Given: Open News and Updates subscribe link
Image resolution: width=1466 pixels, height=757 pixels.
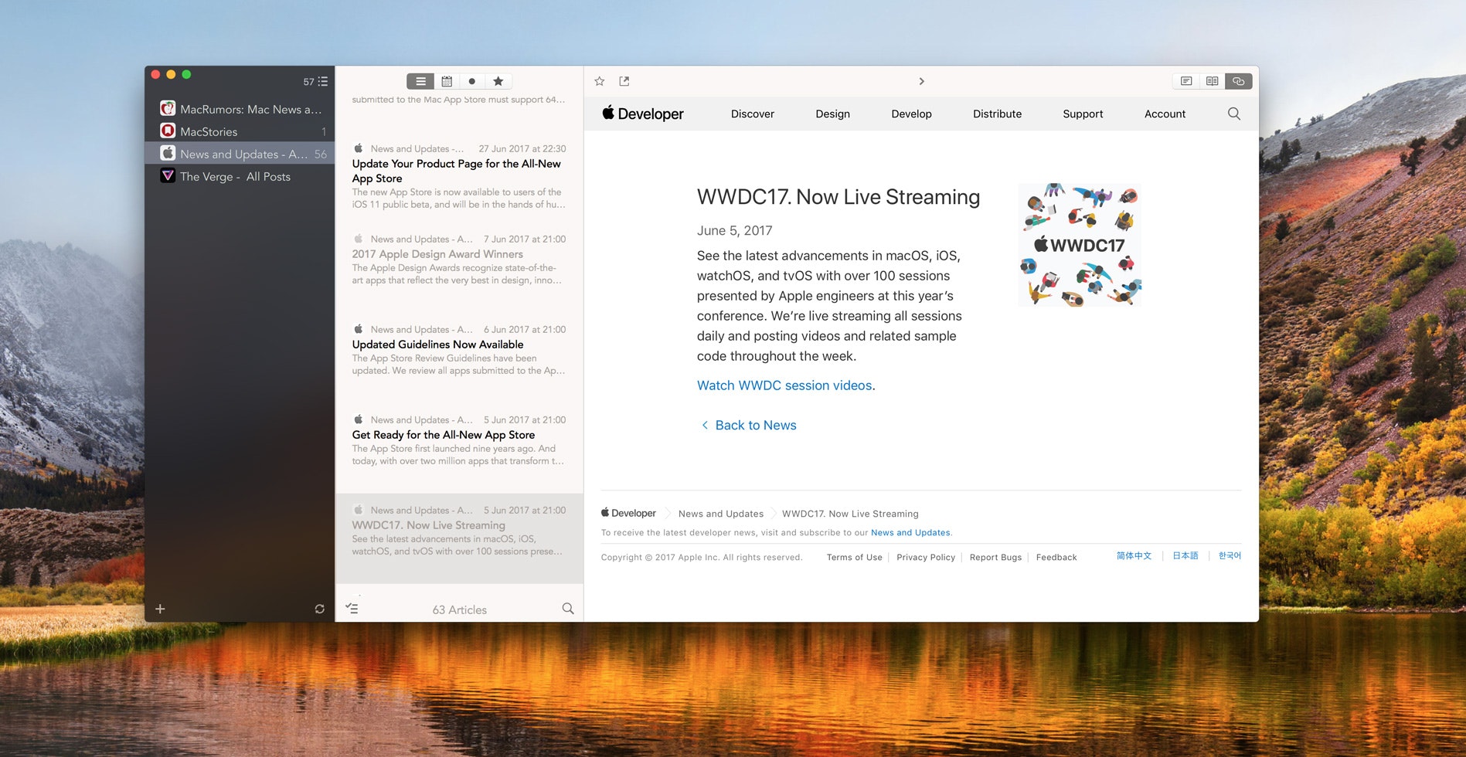Looking at the screenshot, I should 910,532.
